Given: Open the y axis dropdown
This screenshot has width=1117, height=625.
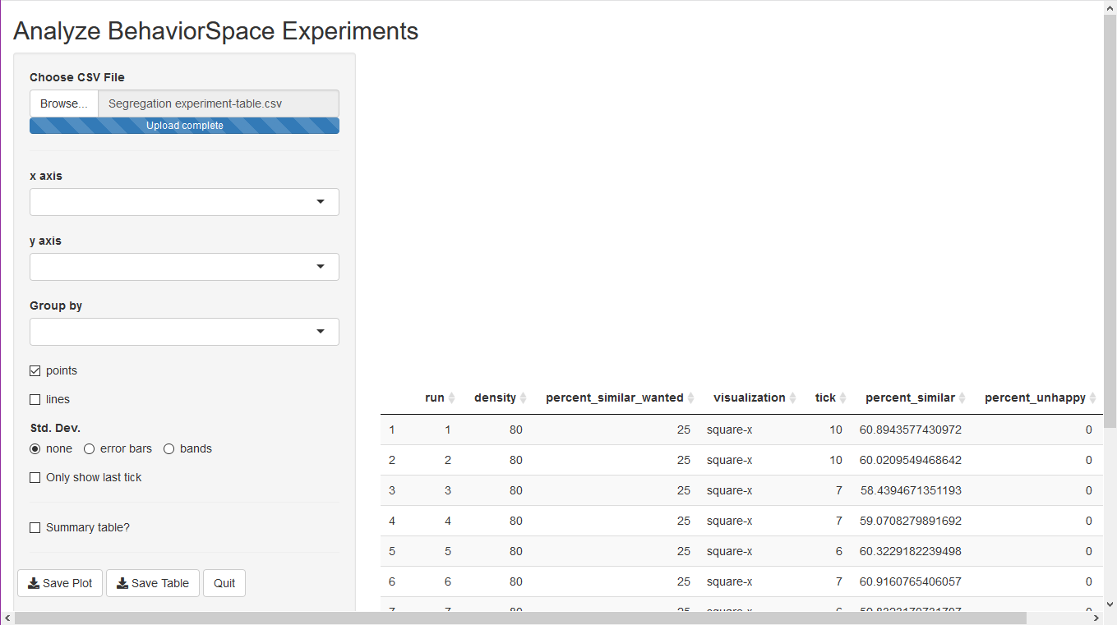Looking at the screenshot, I should pyautogui.click(x=184, y=267).
